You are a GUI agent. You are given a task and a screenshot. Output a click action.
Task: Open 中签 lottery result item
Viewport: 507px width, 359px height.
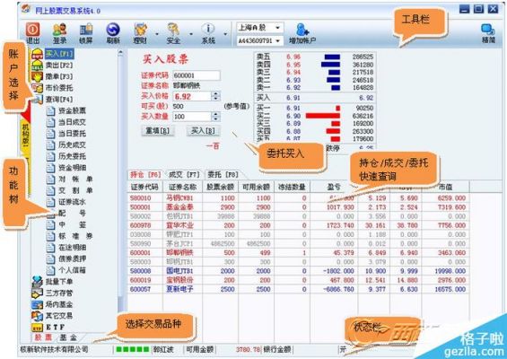tap(72, 224)
